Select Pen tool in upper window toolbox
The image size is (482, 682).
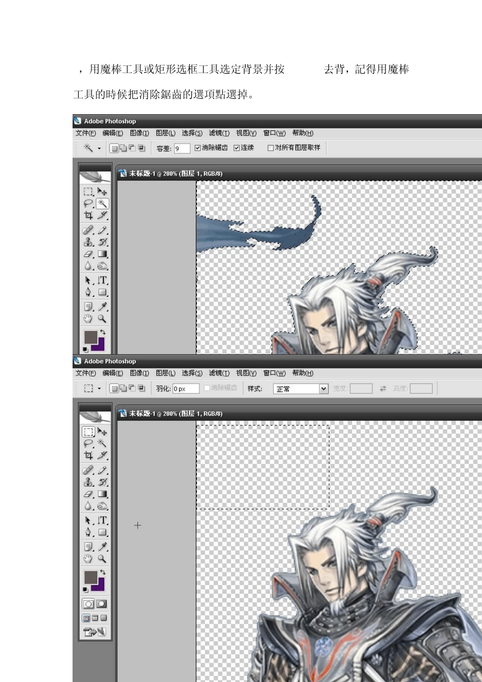(x=89, y=293)
